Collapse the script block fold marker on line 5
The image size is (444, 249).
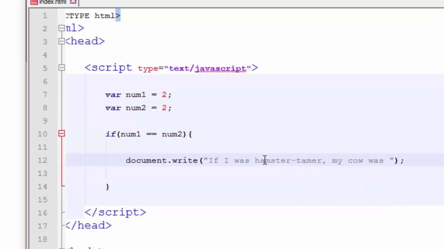61,68
